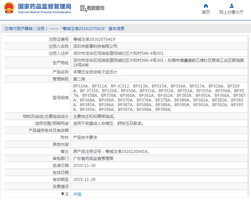
Task: Click the 注册证编号 row label
Action: [59, 39]
